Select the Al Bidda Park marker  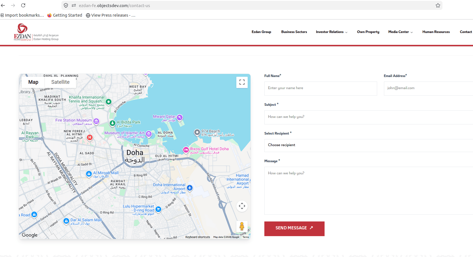(x=113, y=123)
